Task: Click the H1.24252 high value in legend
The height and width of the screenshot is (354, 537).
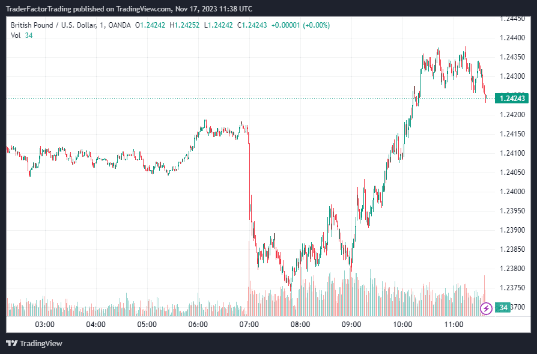Action: point(185,25)
